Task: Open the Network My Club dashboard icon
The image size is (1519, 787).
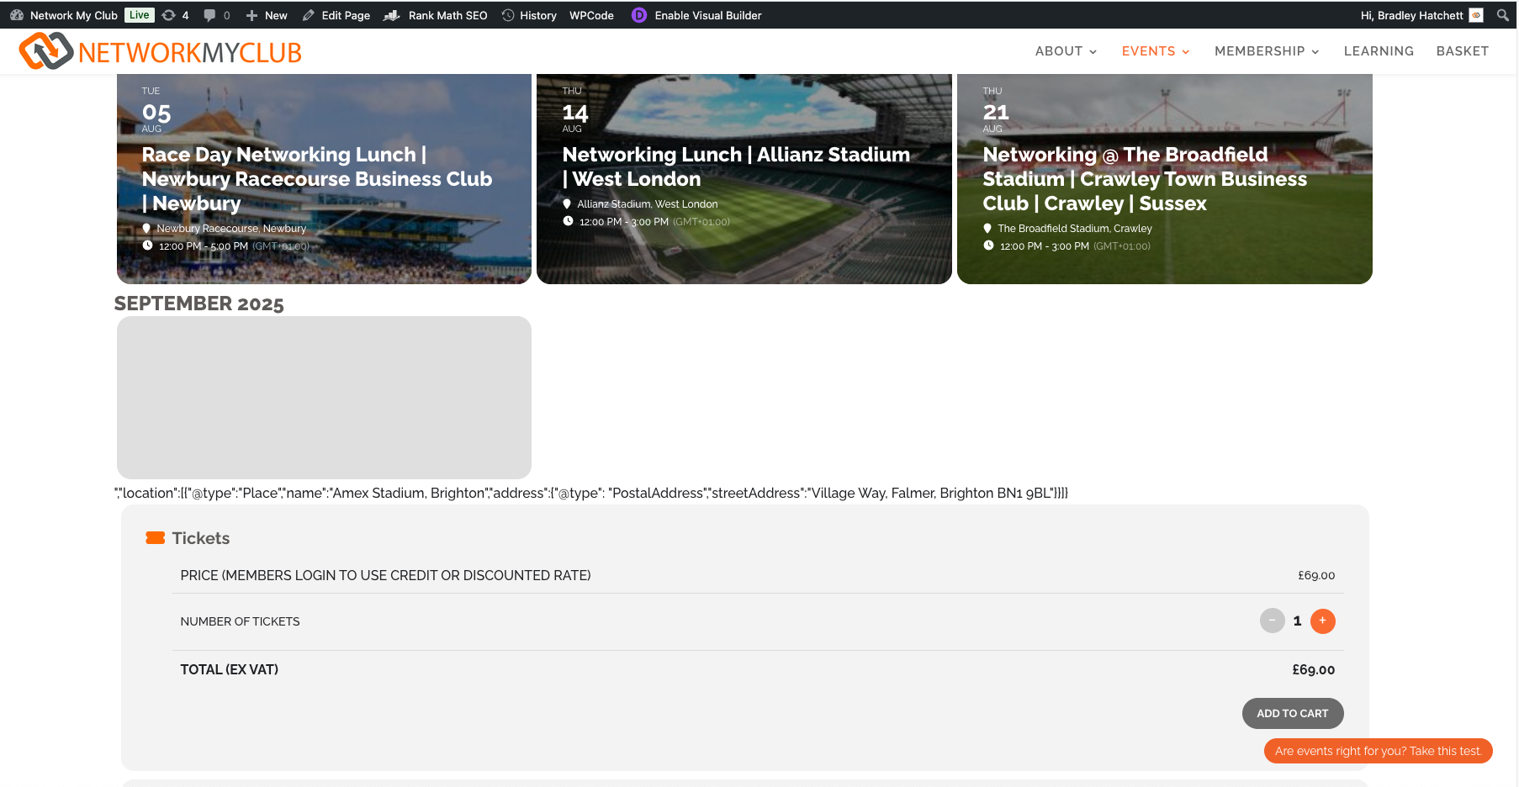Action: [x=17, y=15]
